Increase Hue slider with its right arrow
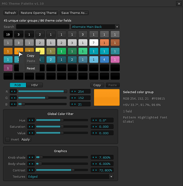 point(32,120)
